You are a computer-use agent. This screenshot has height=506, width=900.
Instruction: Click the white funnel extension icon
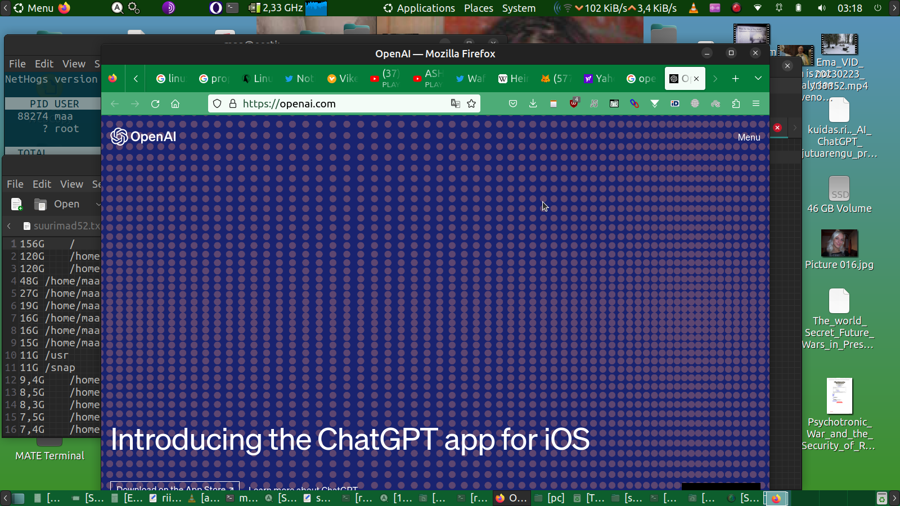(655, 103)
